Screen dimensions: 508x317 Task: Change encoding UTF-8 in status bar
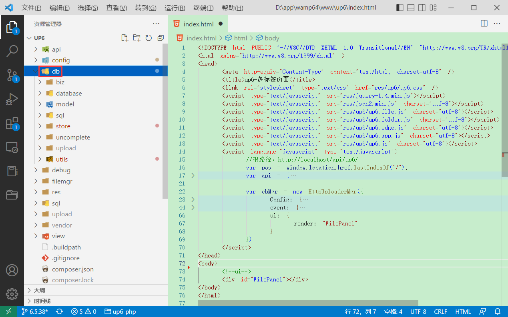coord(418,312)
